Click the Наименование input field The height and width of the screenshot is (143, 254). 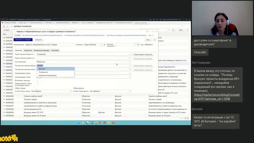tap(50, 44)
